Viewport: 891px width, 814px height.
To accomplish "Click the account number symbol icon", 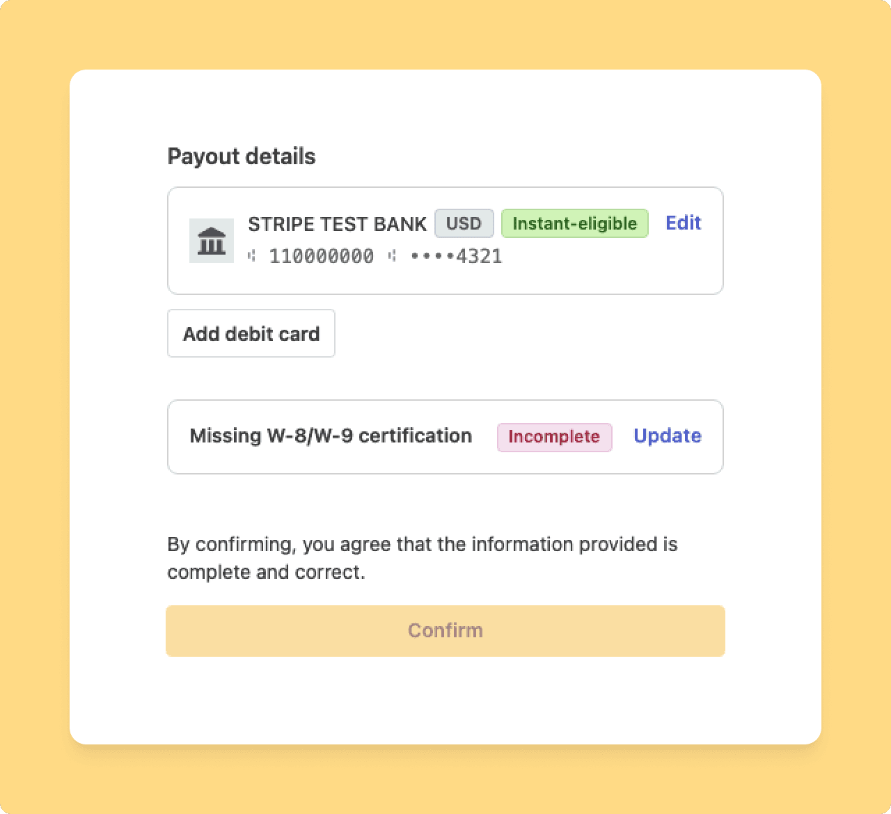I will click(x=393, y=256).
